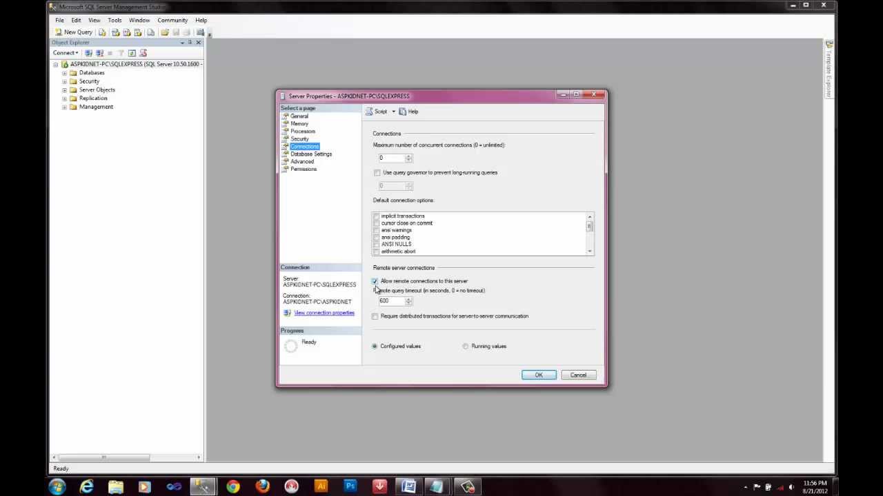This screenshot has width=883, height=496.
Task: Enable Use query governor checkbox
Action: (377, 172)
